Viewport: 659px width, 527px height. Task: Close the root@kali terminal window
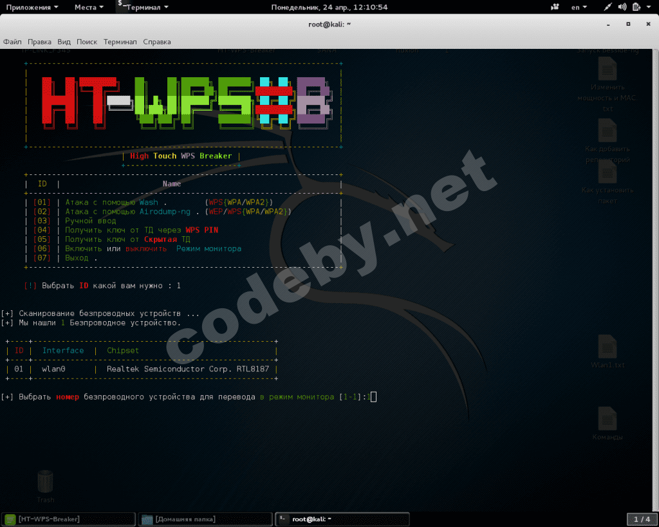648,24
